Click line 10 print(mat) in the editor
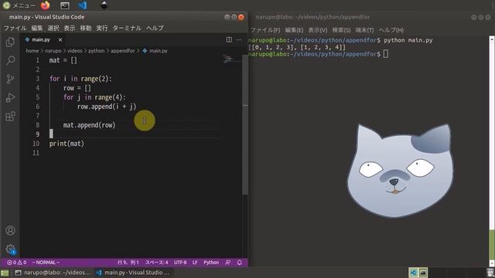 click(67, 144)
